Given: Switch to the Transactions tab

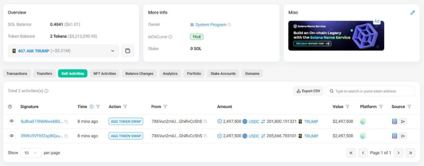Looking at the screenshot, I should pyautogui.click(x=17, y=73).
